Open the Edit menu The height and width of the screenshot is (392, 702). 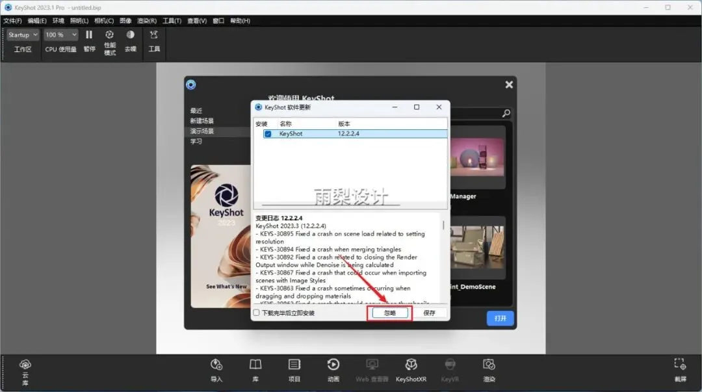pyautogui.click(x=37, y=21)
